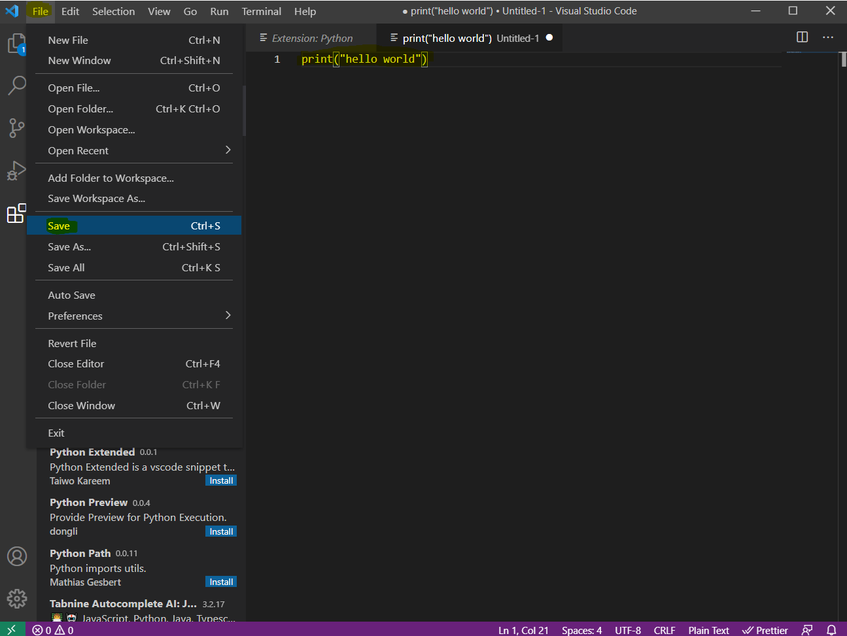Select Open Workspace... menu entry
This screenshot has width=847, height=636.
coord(134,129)
